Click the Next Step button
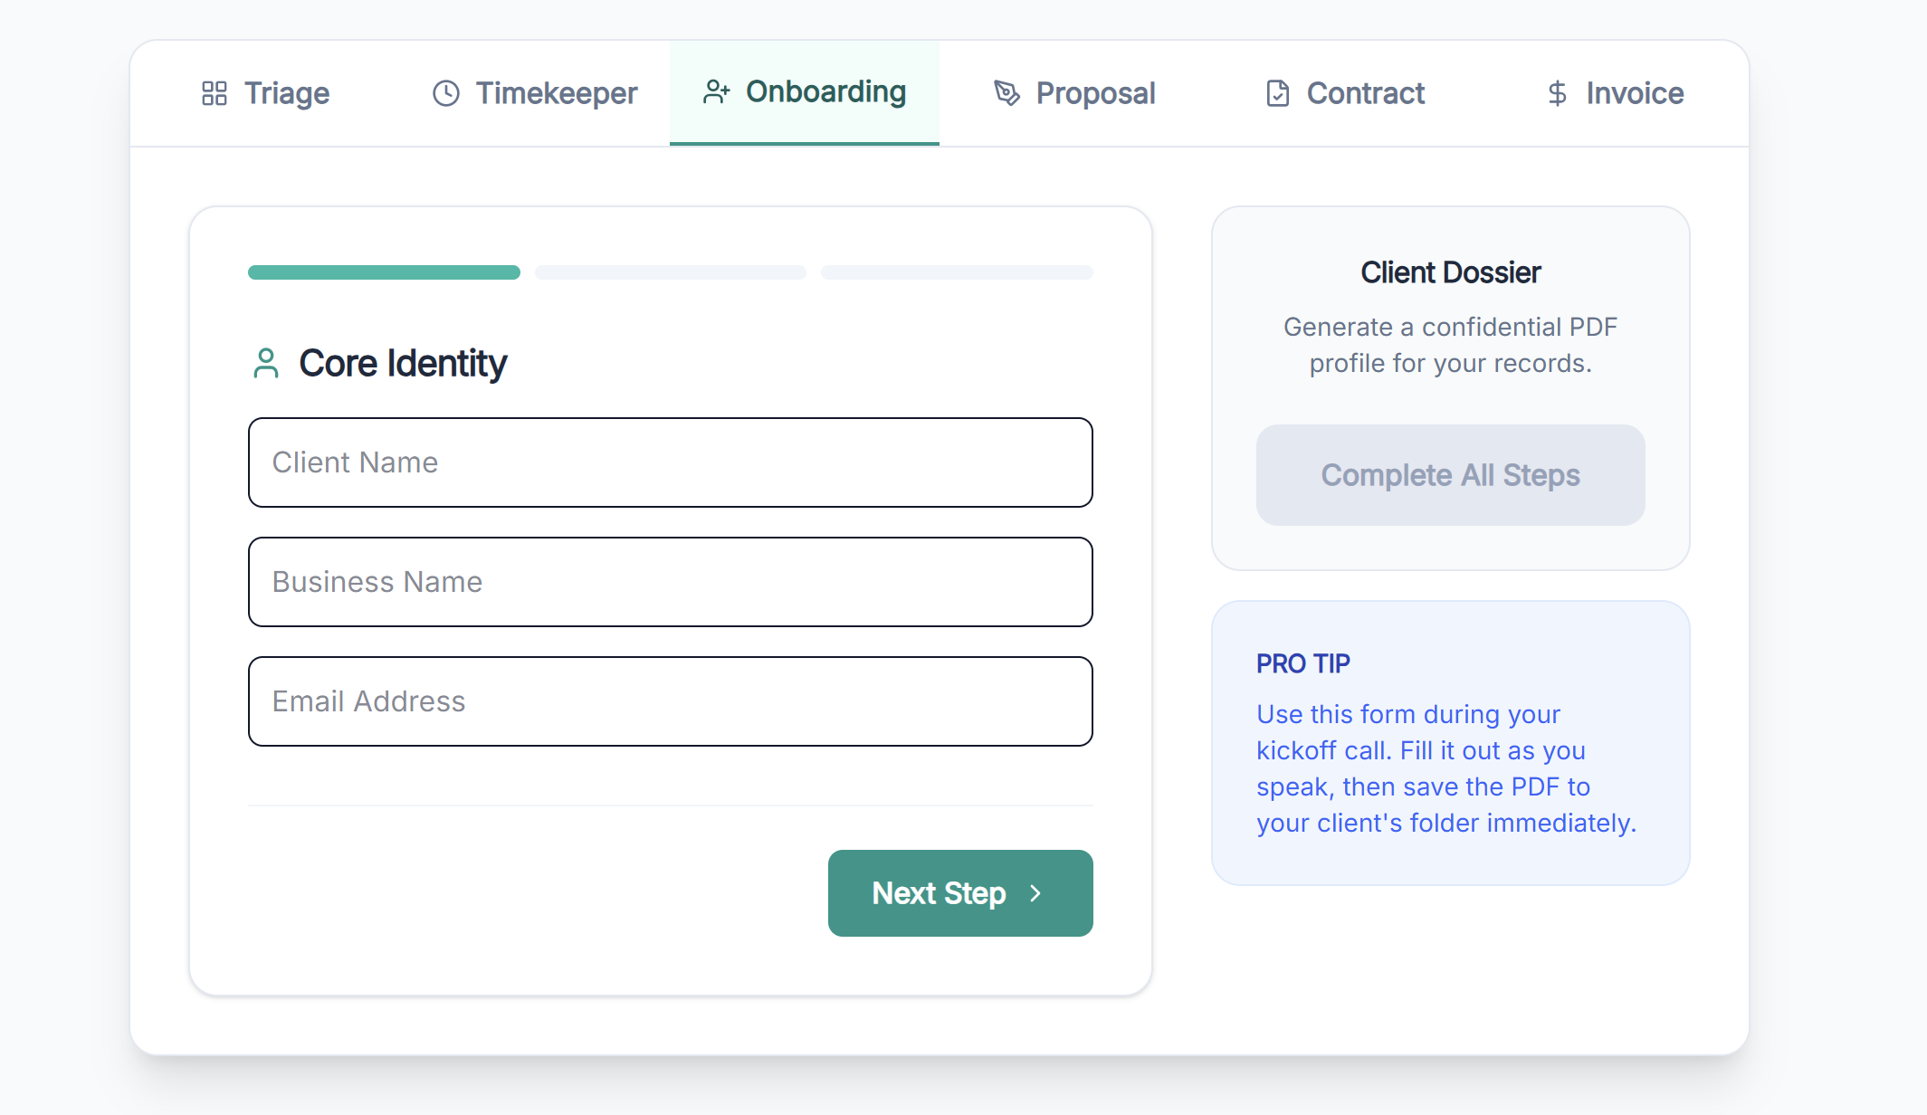The width and height of the screenshot is (1927, 1115). click(x=959, y=893)
